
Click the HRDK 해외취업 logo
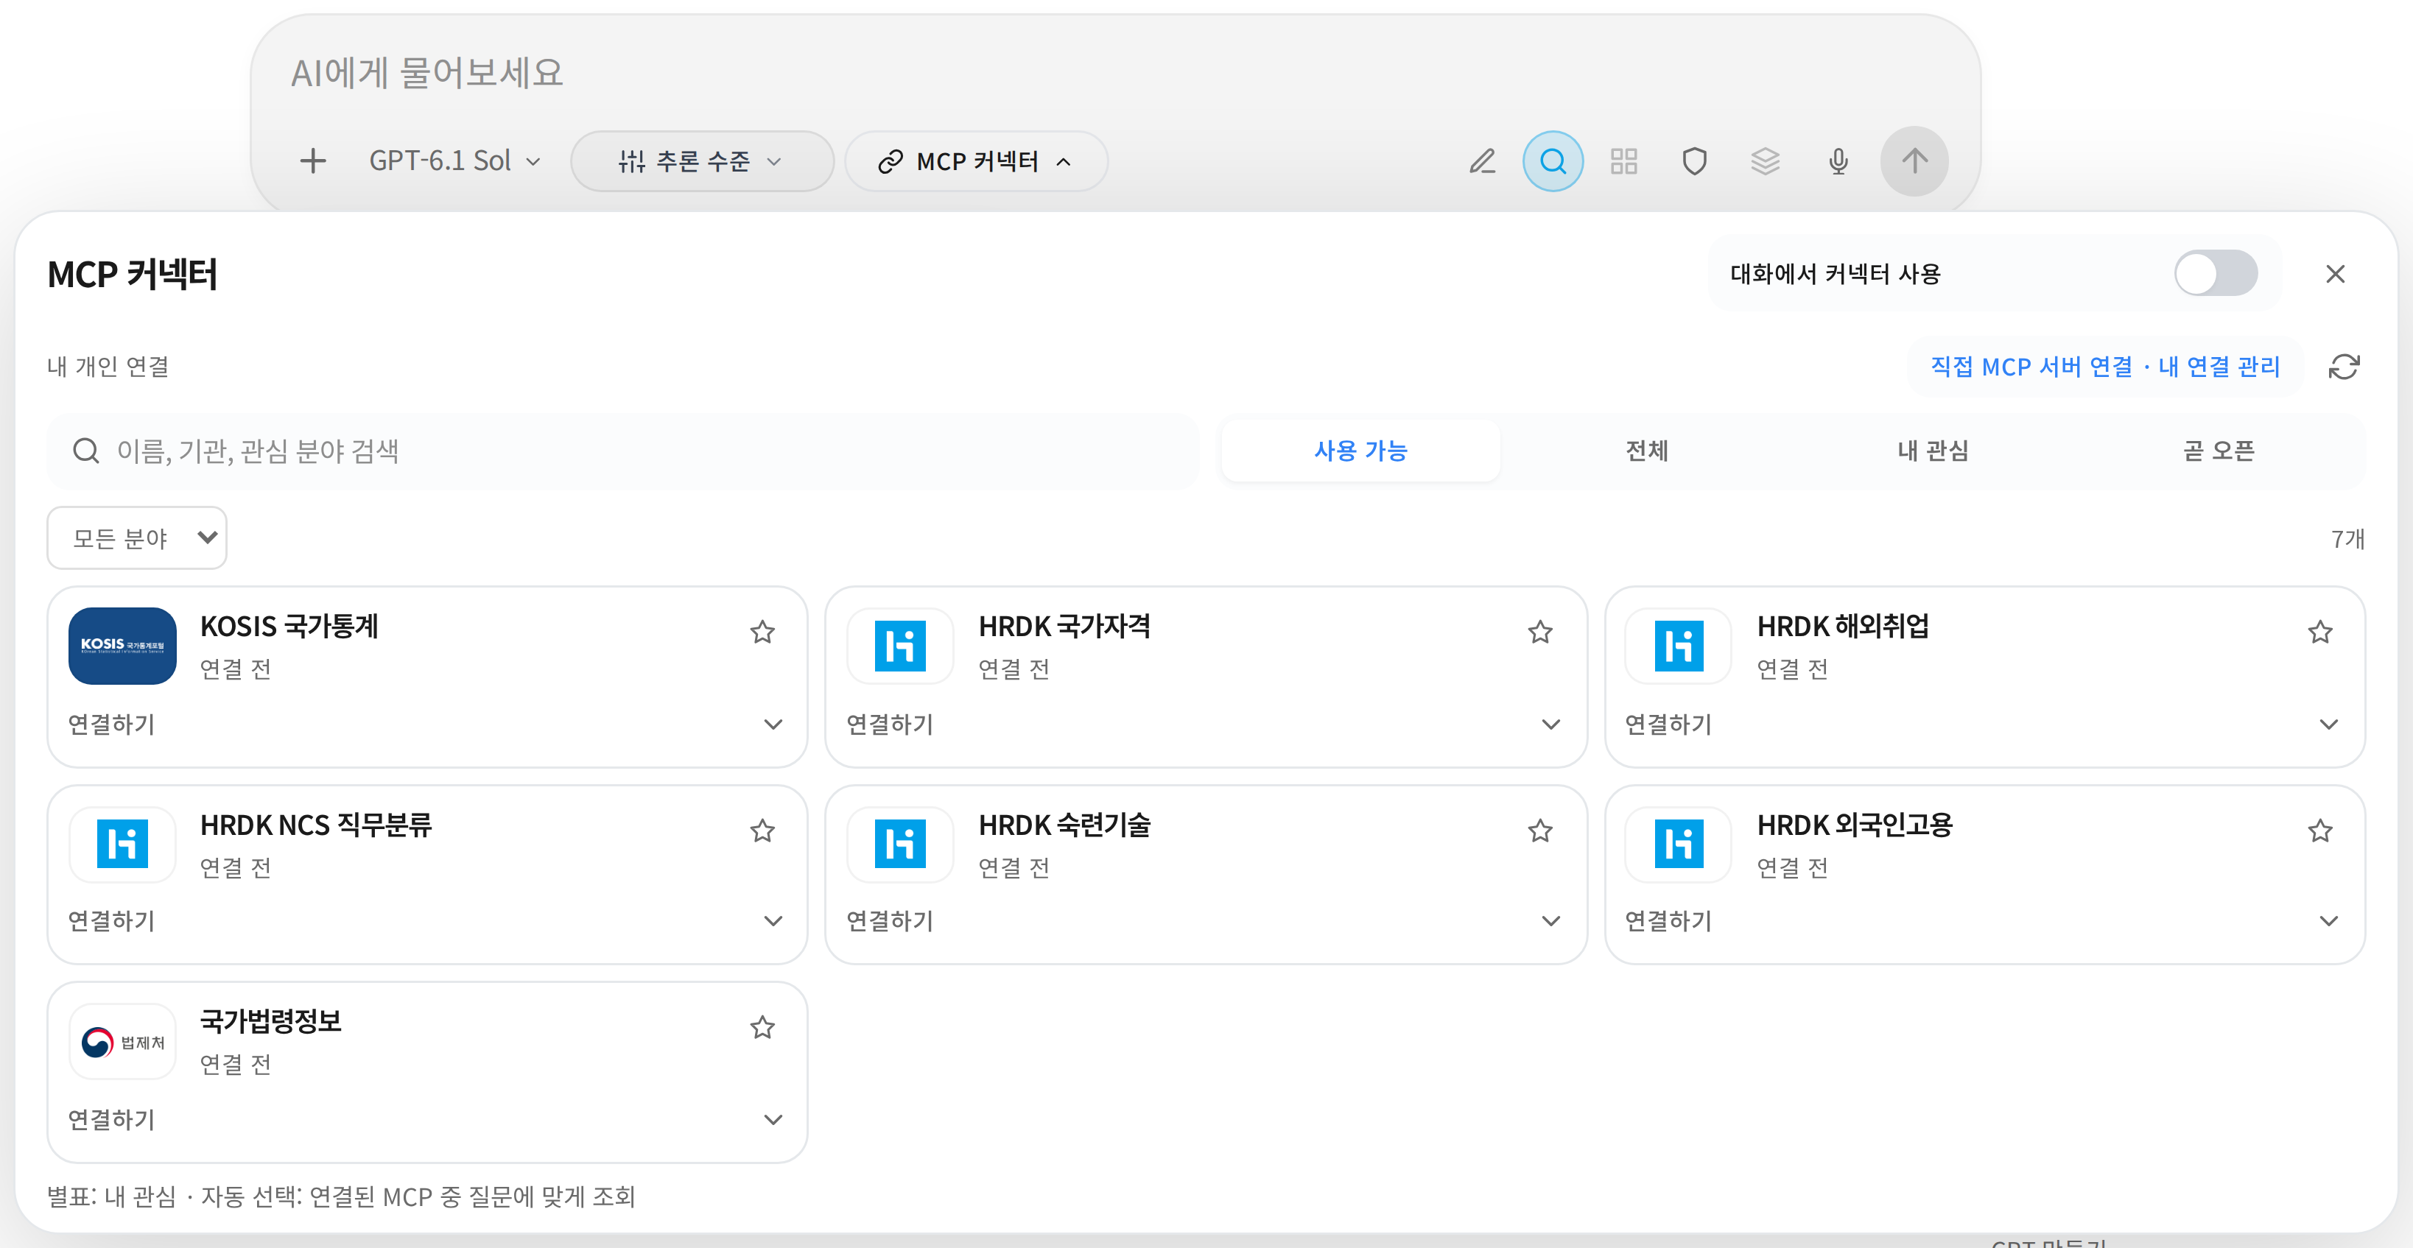pyautogui.click(x=1679, y=645)
